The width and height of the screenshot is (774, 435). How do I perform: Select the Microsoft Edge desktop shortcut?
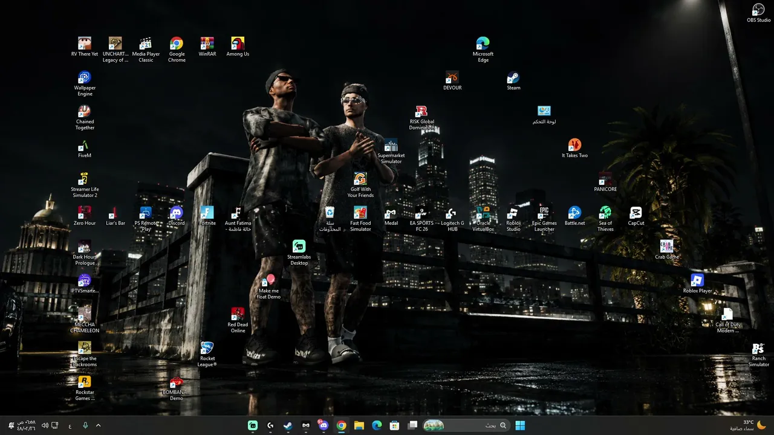(483, 50)
